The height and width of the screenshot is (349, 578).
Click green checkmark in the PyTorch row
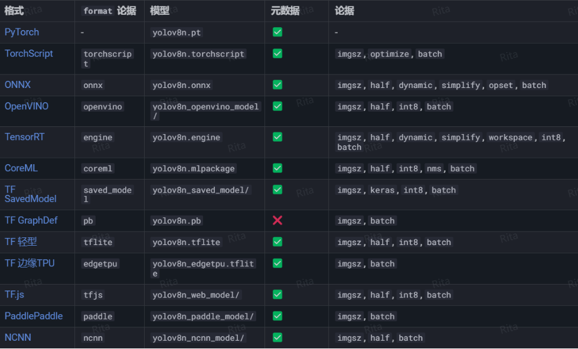coord(277,32)
